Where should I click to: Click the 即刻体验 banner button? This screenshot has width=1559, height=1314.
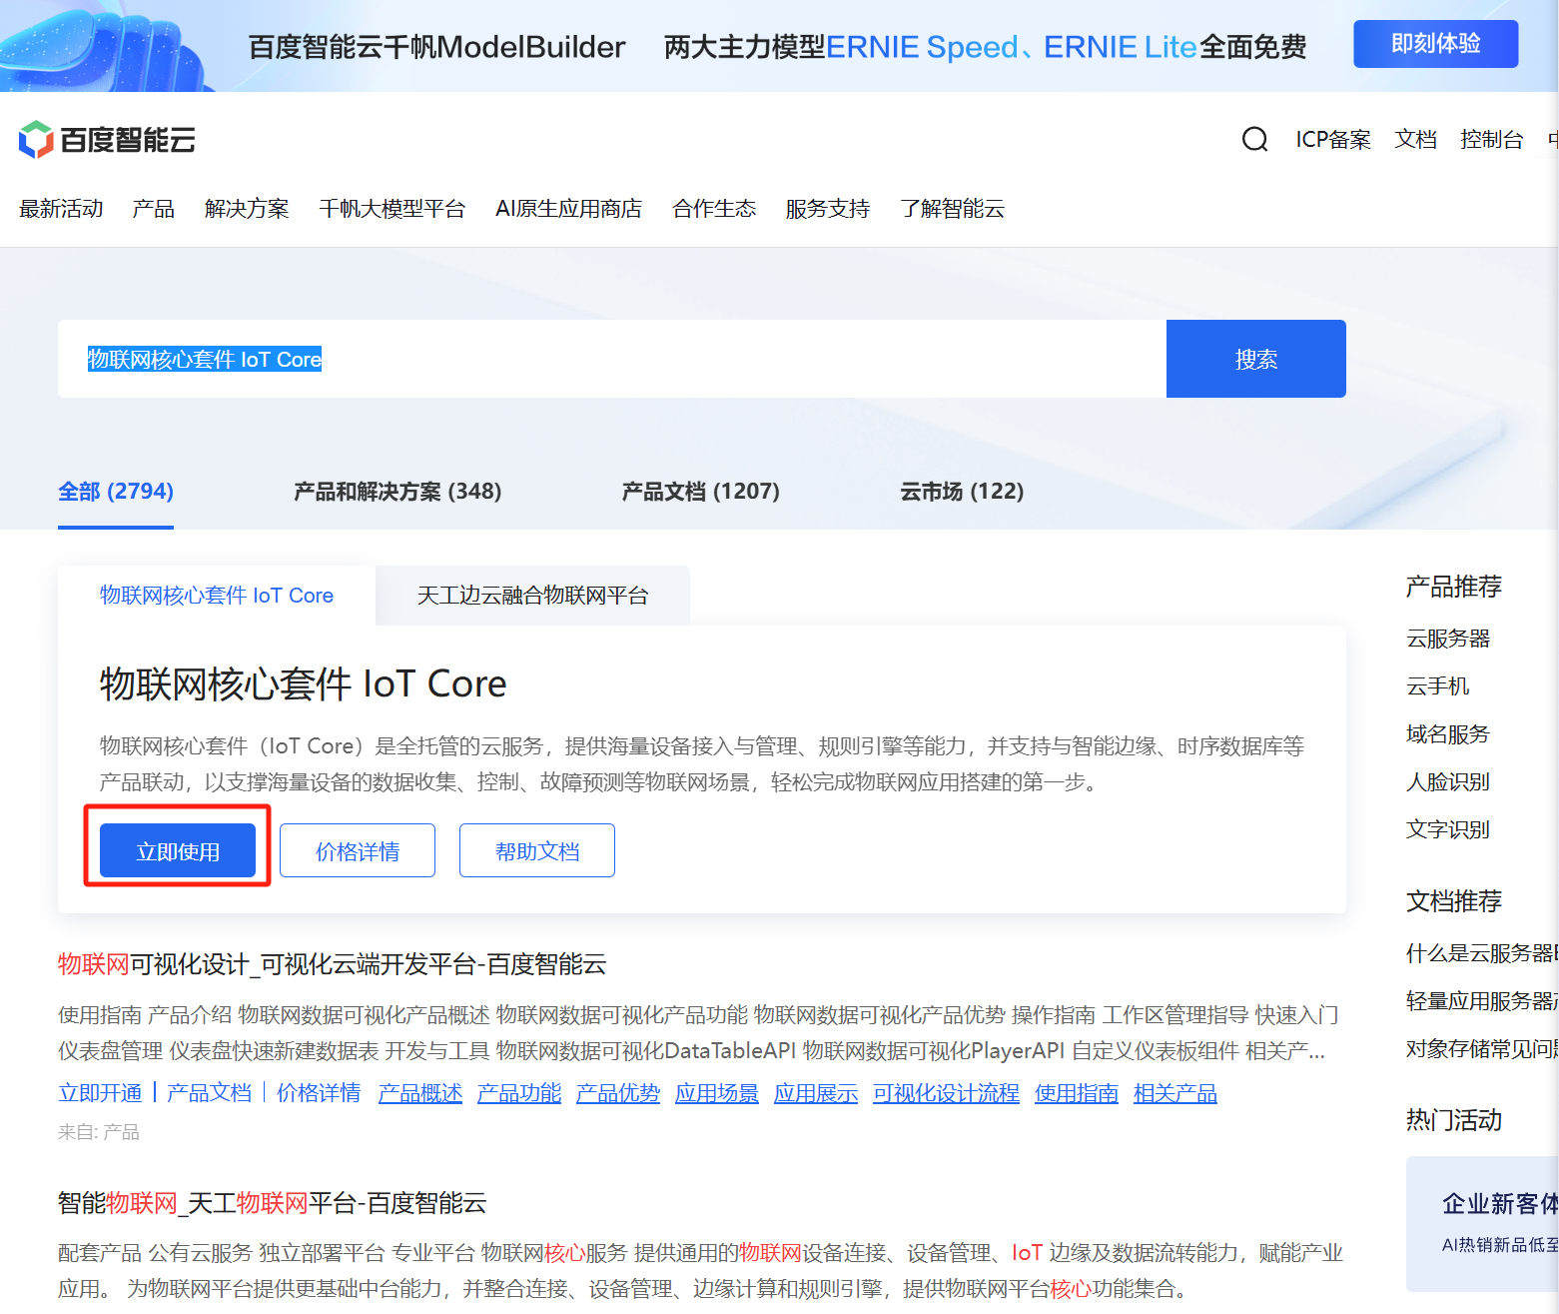click(1435, 44)
